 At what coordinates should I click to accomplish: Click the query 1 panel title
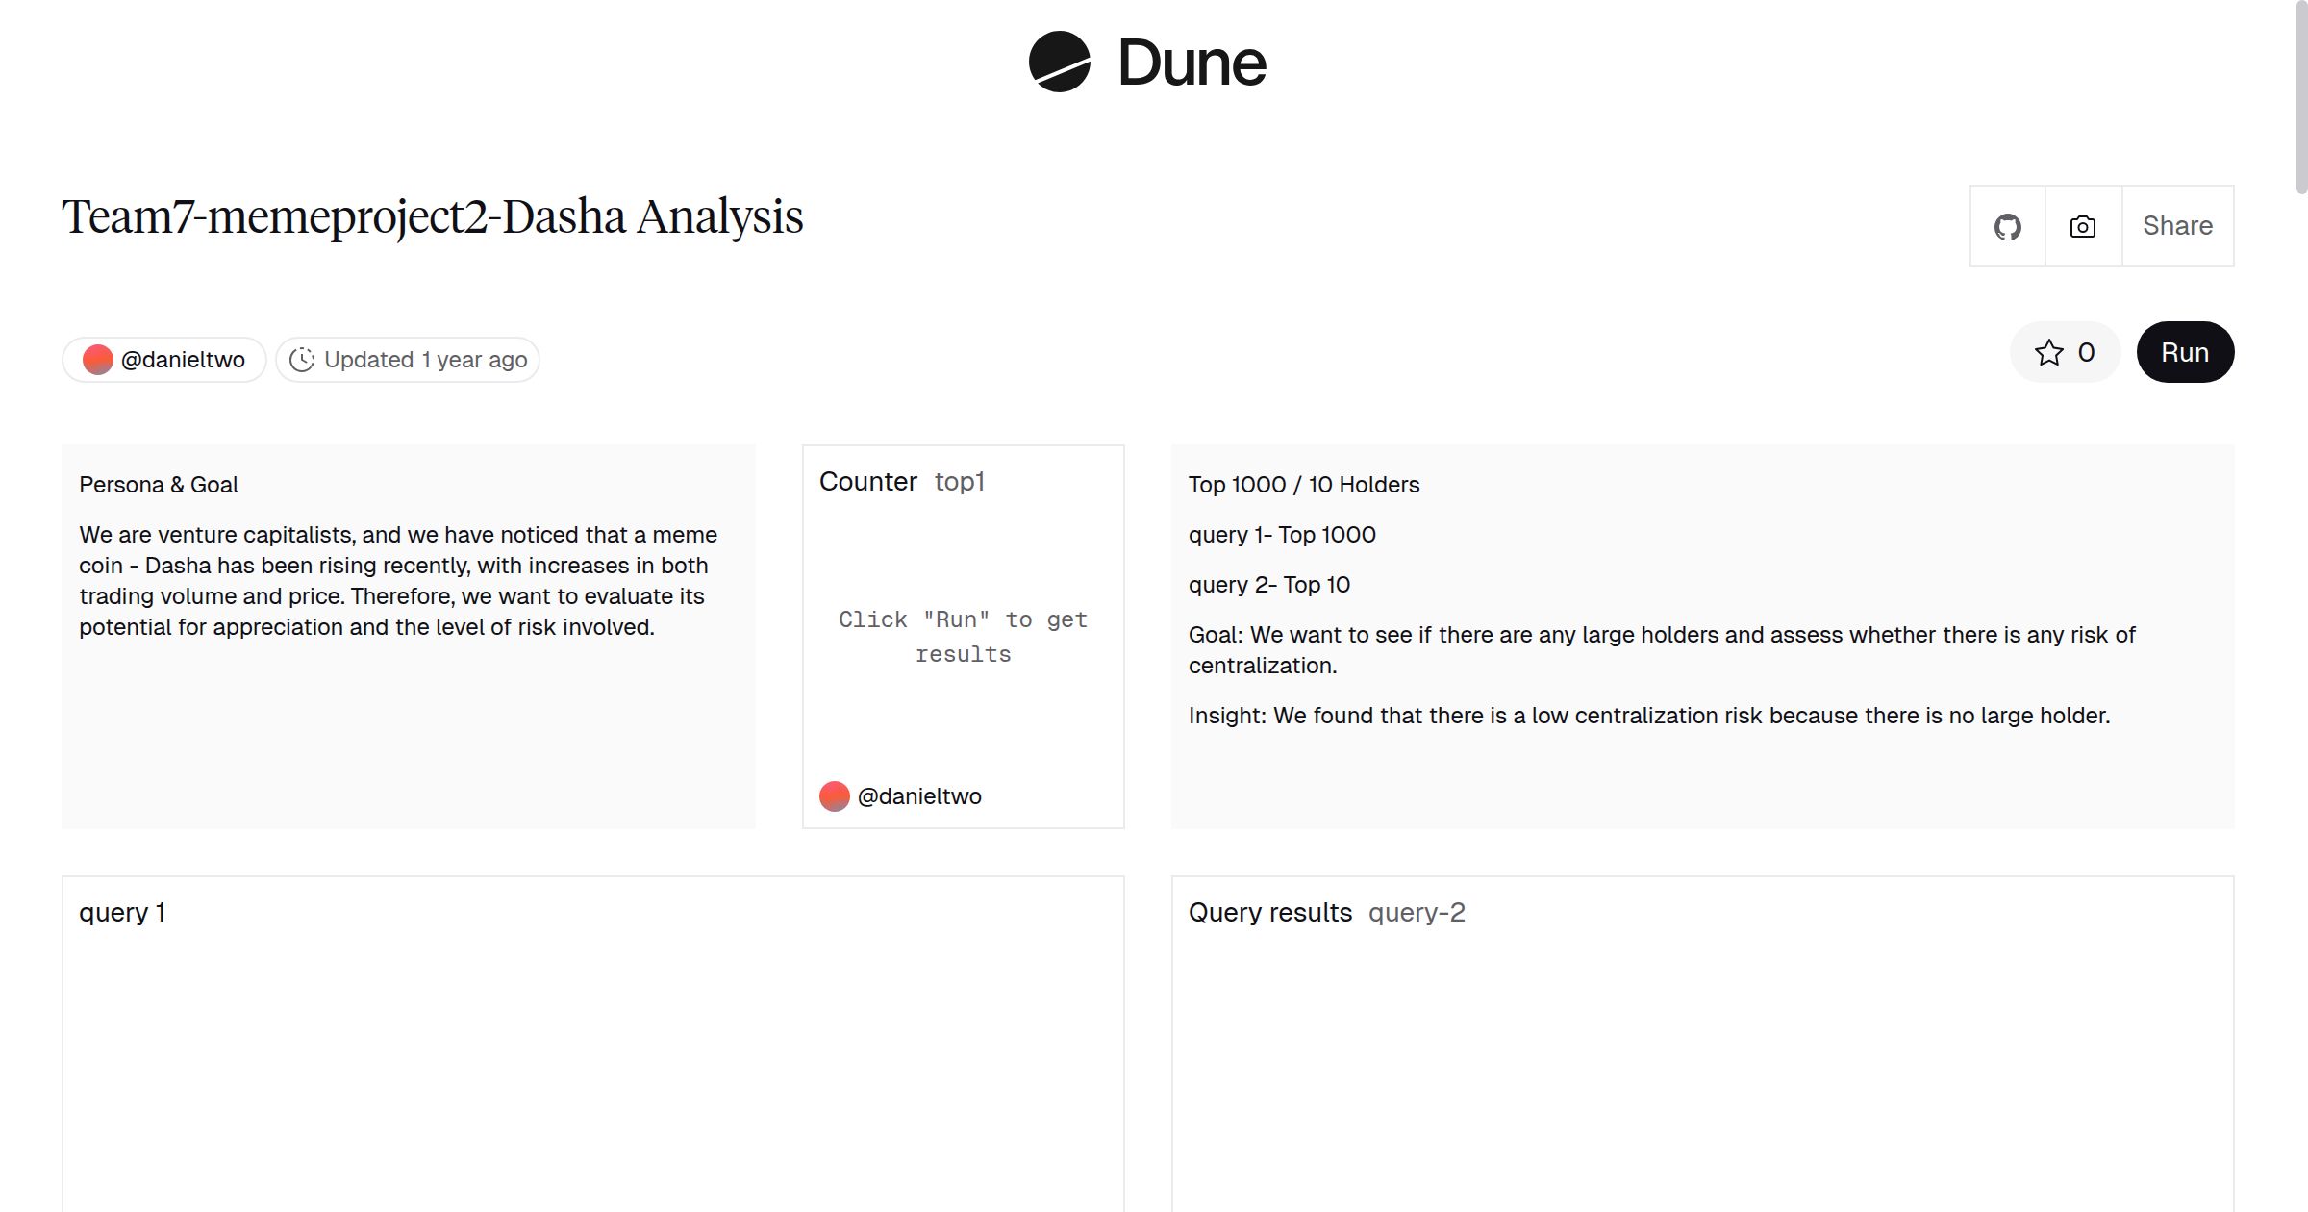tap(122, 913)
